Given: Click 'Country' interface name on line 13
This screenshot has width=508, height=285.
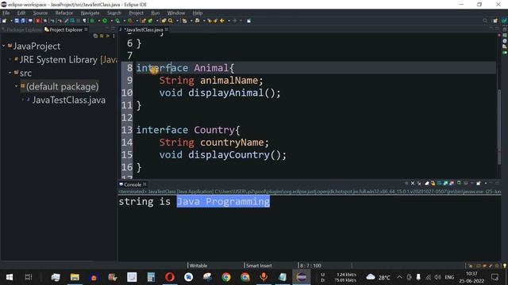Looking at the screenshot, I should coord(214,130).
